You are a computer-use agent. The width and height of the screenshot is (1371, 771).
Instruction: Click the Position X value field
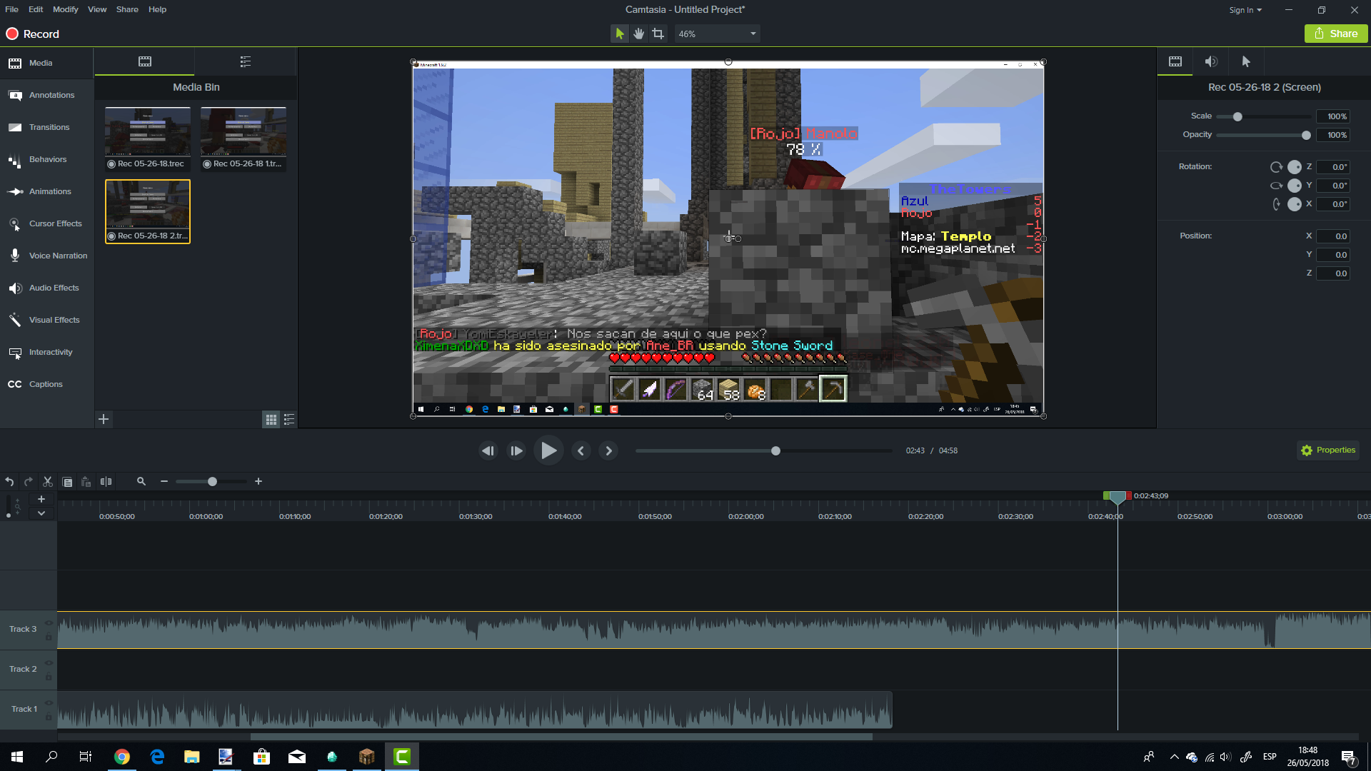click(x=1333, y=236)
